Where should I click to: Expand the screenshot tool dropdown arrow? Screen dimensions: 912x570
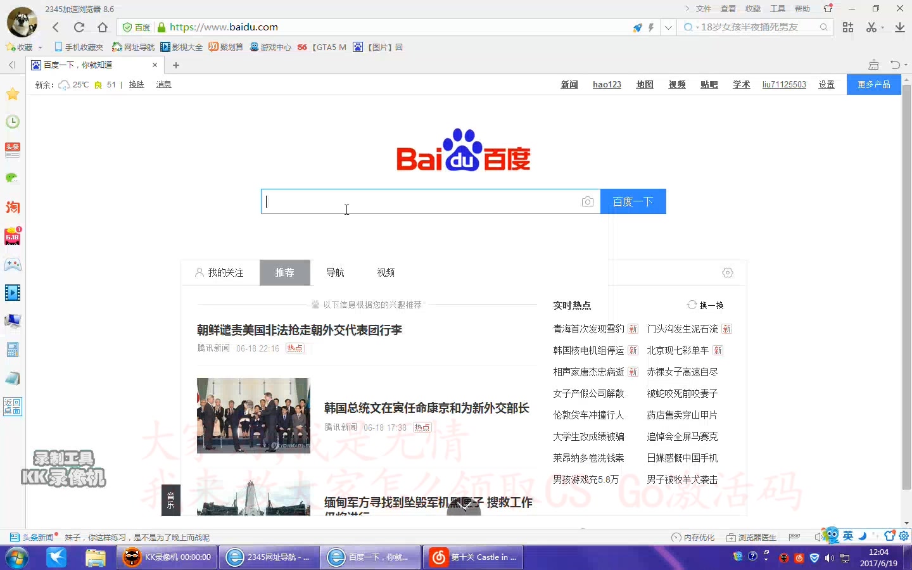[x=882, y=28]
